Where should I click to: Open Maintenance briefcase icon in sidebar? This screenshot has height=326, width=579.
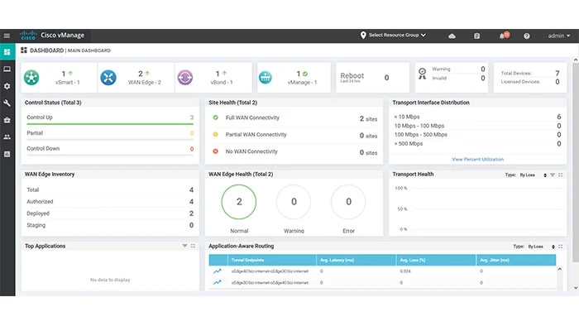7,120
